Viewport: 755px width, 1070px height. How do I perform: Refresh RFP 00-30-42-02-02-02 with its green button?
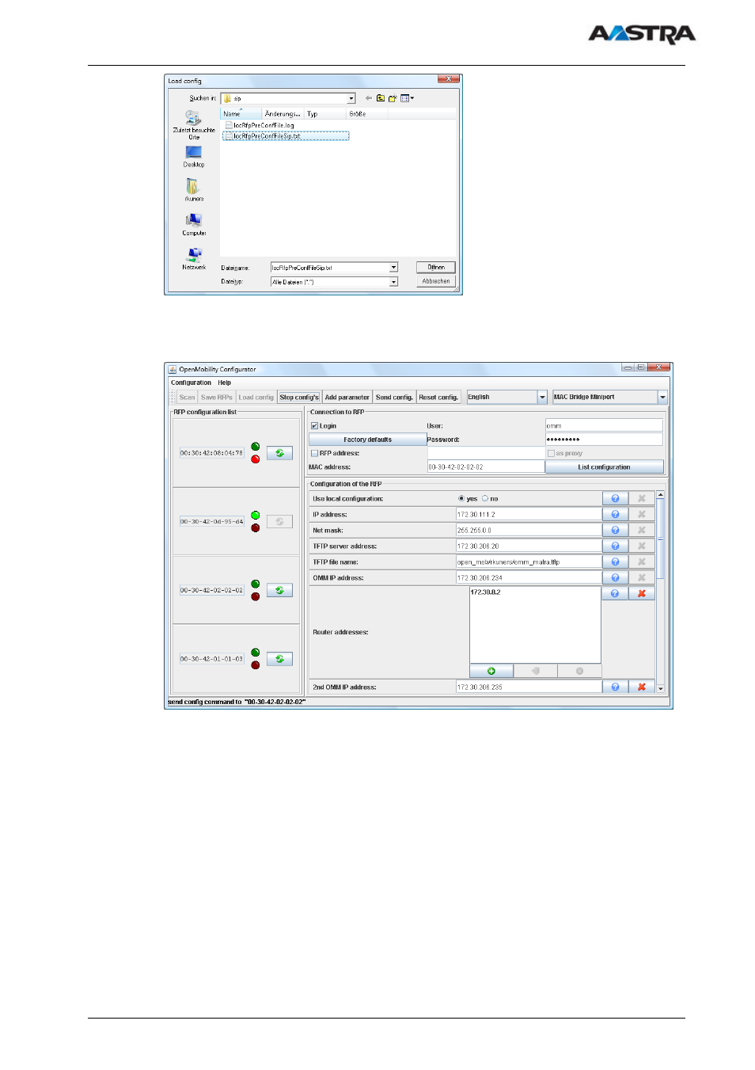point(279,590)
